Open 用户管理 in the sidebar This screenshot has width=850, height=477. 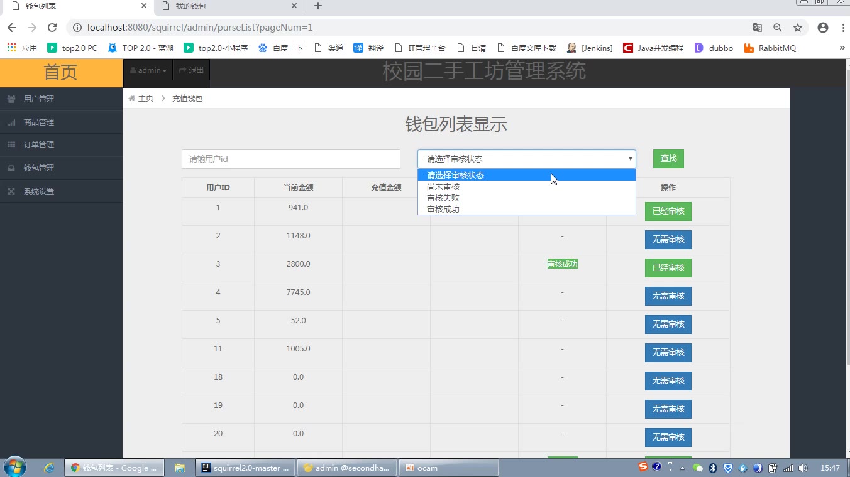click(39, 99)
